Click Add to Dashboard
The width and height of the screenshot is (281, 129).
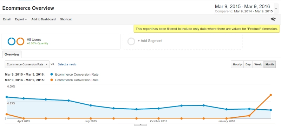(x=43, y=19)
